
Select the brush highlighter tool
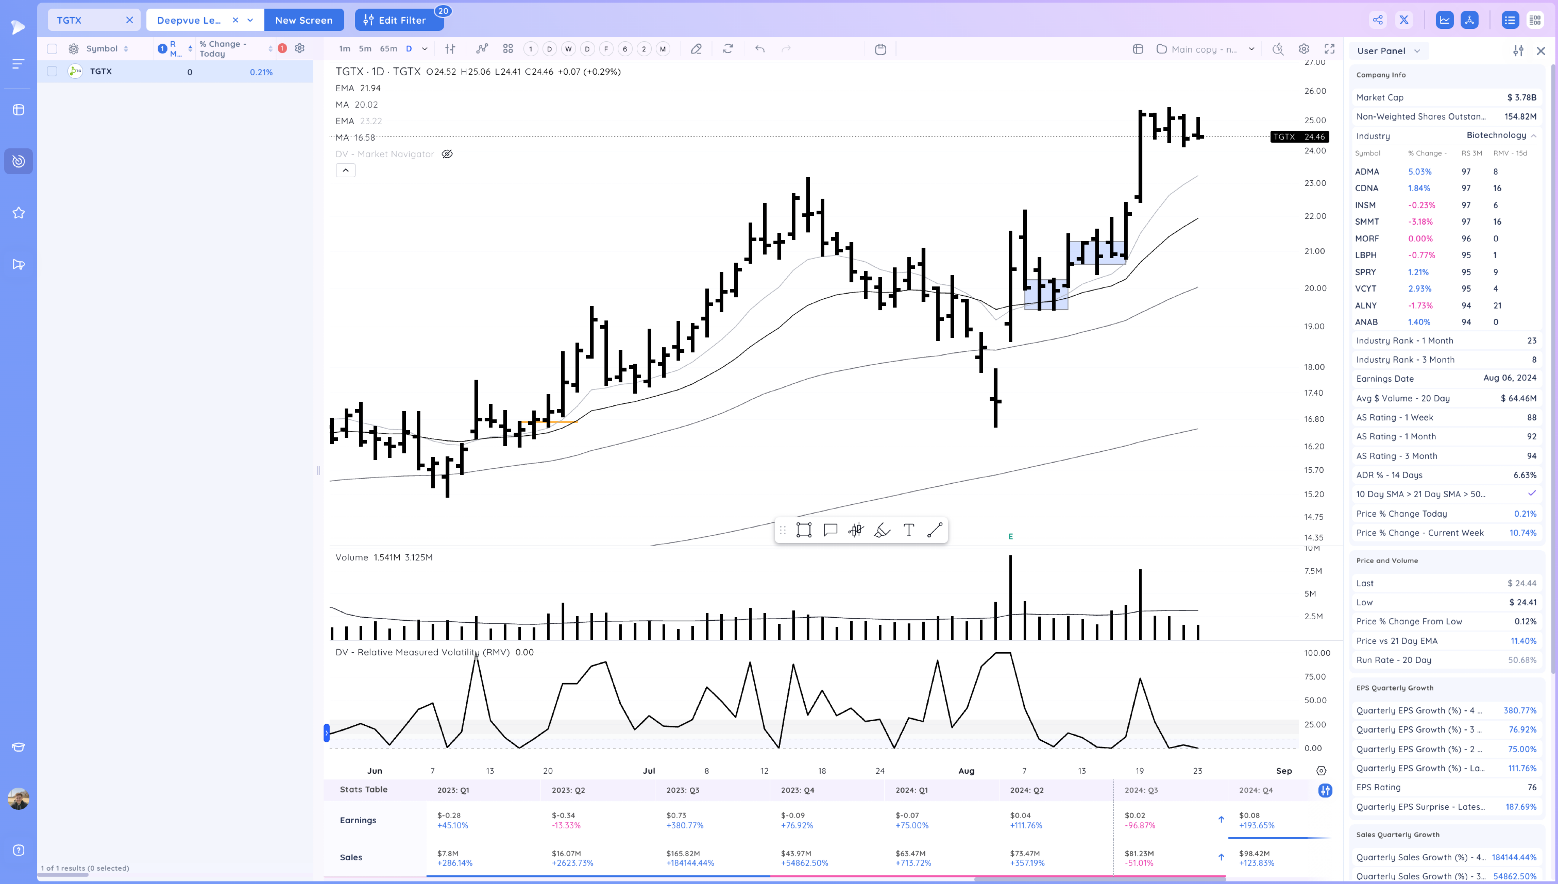pos(881,530)
